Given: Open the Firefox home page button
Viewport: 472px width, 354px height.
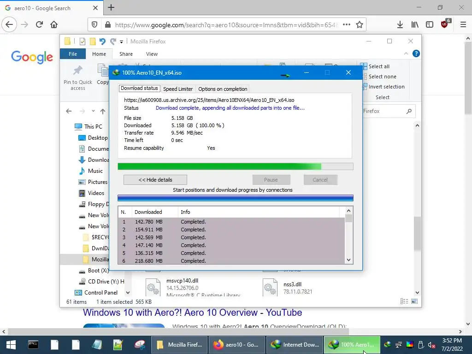Looking at the screenshot, I should 54,24.
